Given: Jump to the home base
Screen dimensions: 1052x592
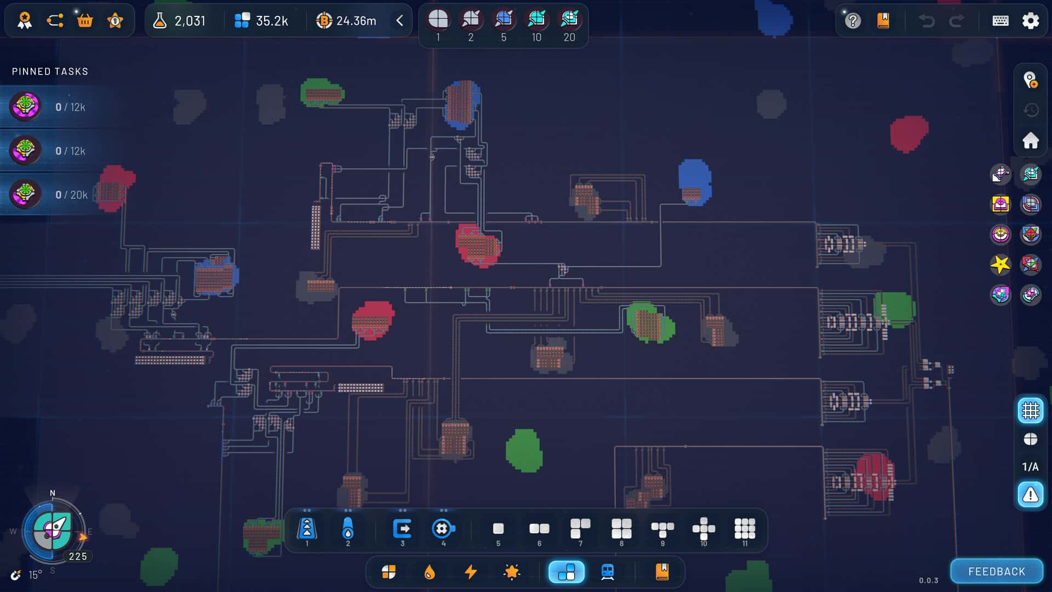Looking at the screenshot, I should click(1031, 140).
